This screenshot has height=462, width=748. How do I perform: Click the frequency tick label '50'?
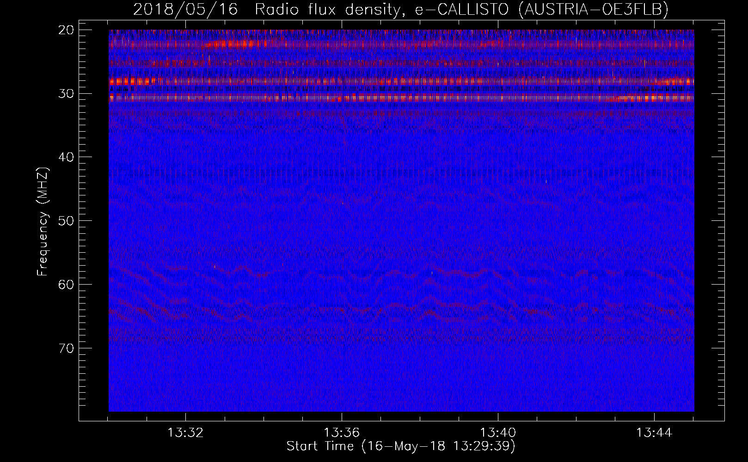(66, 221)
